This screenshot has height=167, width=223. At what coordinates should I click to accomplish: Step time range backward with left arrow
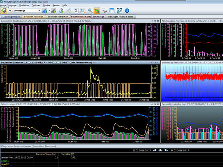pyautogui.click(x=155, y=150)
